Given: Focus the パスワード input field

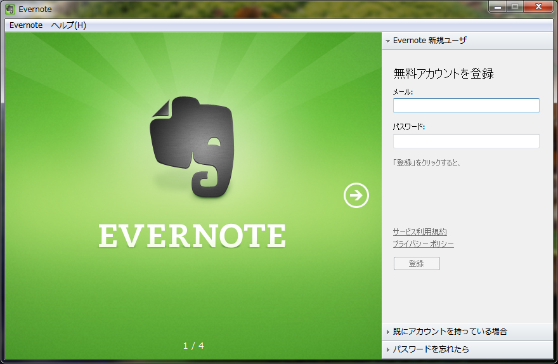Looking at the screenshot, I should tap(466, 141).
